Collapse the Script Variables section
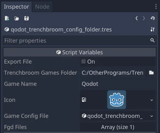 (x=80, y=52)
